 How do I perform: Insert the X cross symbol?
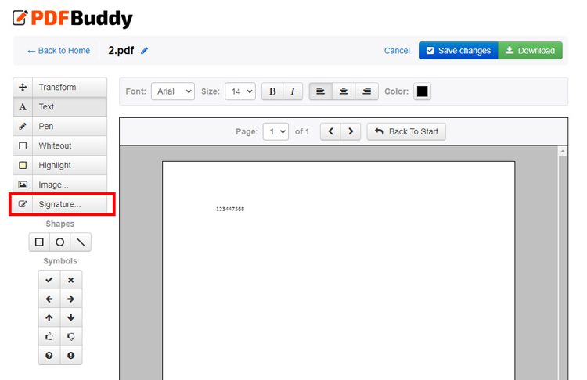[x=70, y=280]
